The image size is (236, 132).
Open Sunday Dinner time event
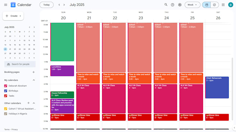point(62,117)
